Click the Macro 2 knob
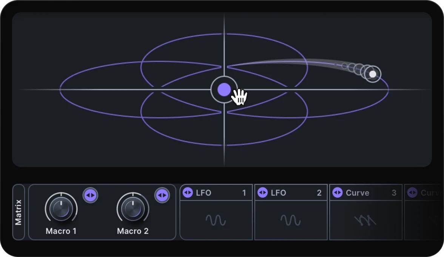Viewport: 444px width, 257px height. click(133, 208)
